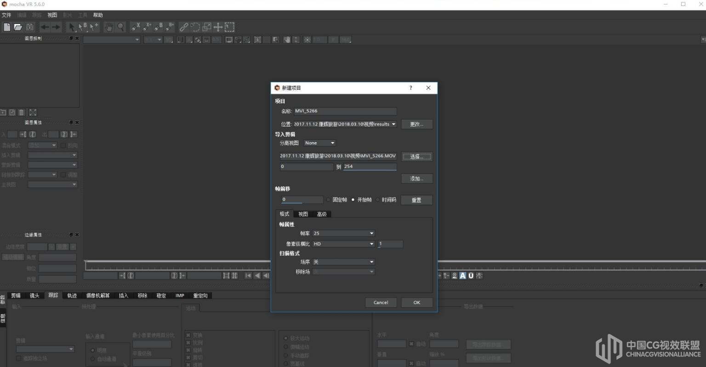The width and height of the screenshot is (706, 367).
Task: Click the 选择... button
Action: (416, 157)
